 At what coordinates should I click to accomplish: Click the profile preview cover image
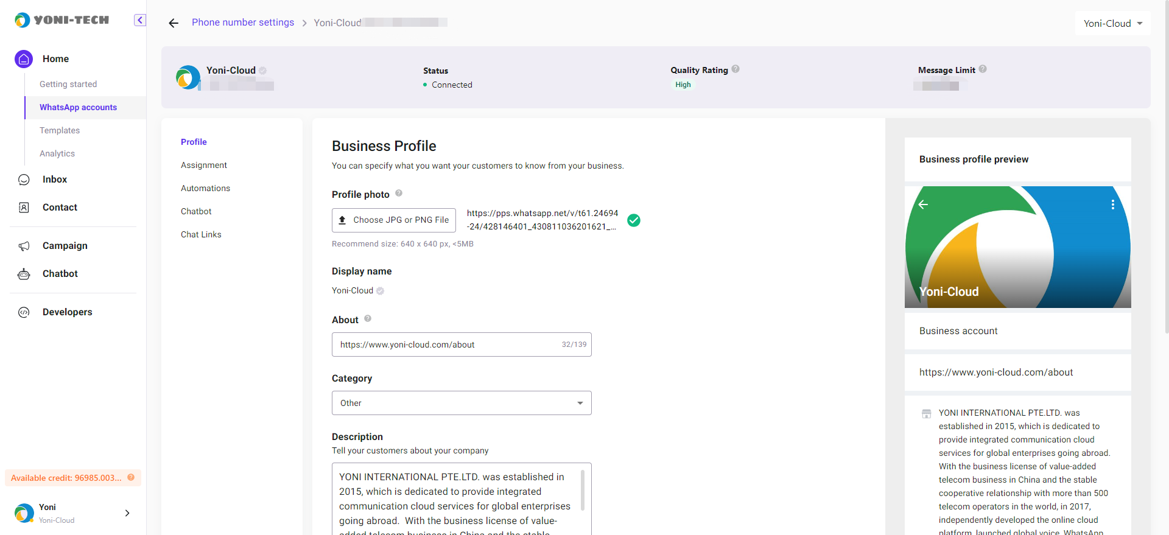point(1018,247)
